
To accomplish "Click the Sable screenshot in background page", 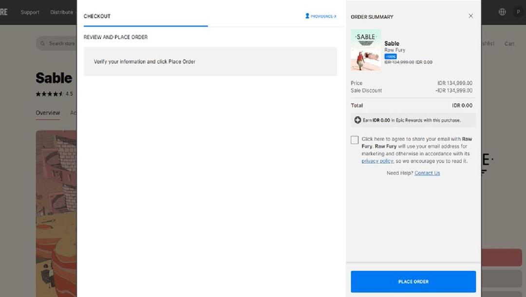I will click(x=56, y=214).
